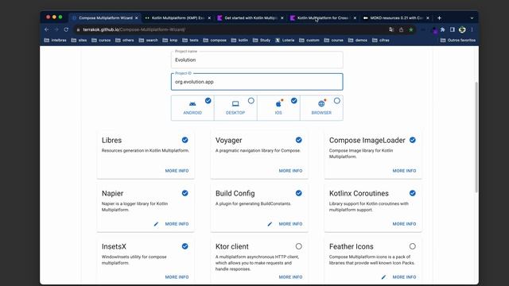The height and width of the screenshot is (286, 509).
Task: Switch to Get started with Kotlin Multiplatform tab
Action: coord(251,17)
